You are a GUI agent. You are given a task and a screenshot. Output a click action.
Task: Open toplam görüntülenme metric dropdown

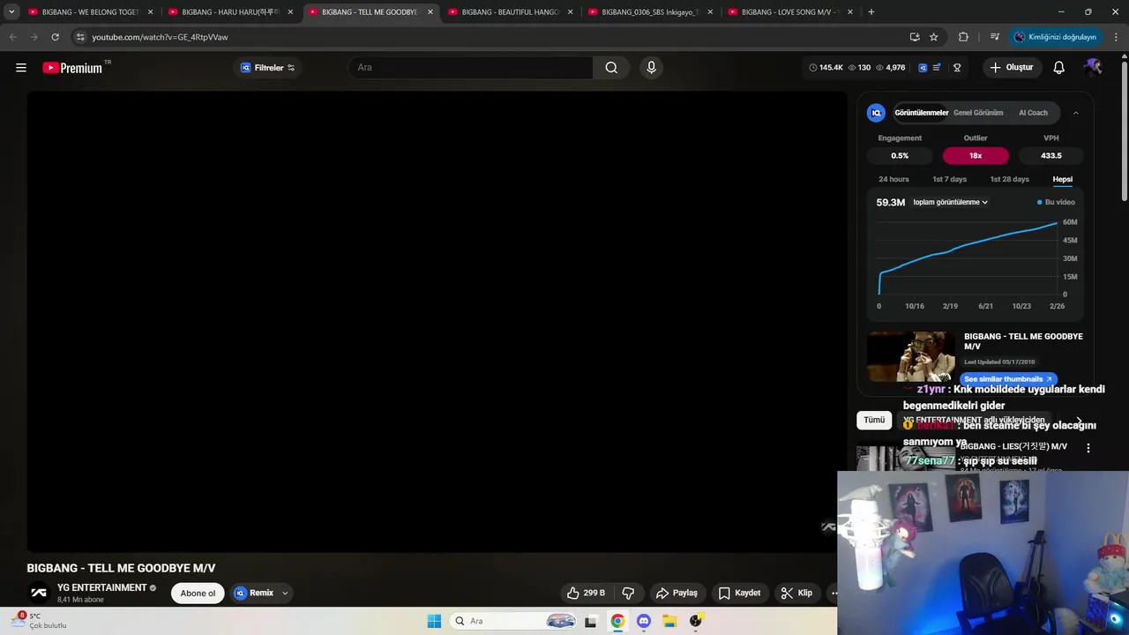tap(950, 202)
